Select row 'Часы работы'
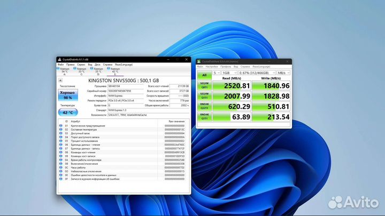This screenshot has height=216, width=385. pos(122,167)
